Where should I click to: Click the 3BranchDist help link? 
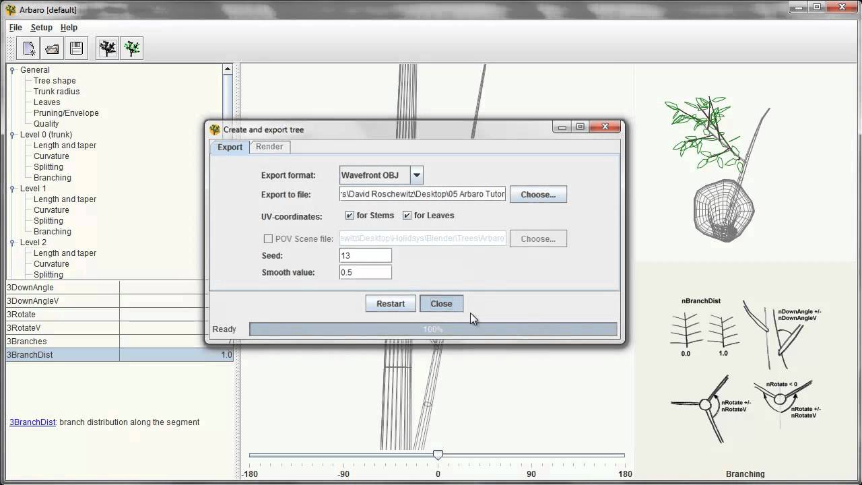click(32, 422)
